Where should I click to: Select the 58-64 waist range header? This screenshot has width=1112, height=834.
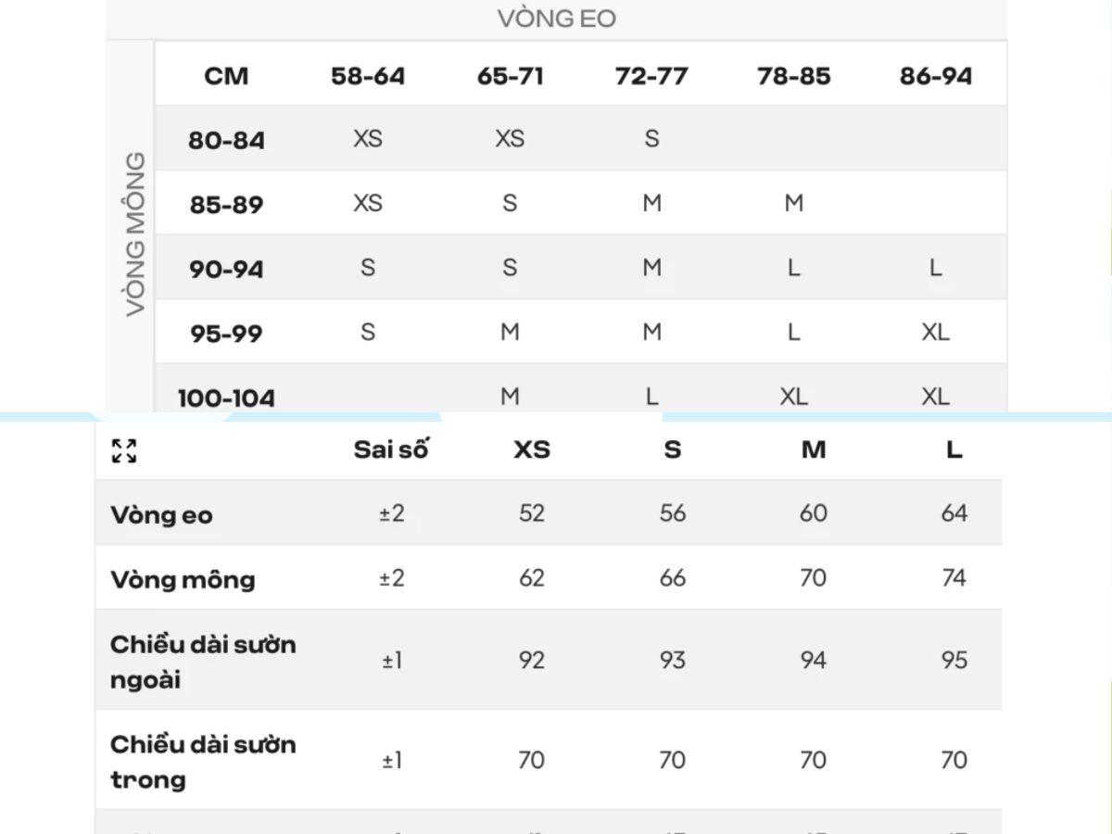point(368,76)
